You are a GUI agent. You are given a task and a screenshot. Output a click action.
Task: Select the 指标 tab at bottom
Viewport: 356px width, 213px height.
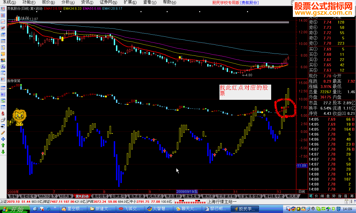(13, 196)
